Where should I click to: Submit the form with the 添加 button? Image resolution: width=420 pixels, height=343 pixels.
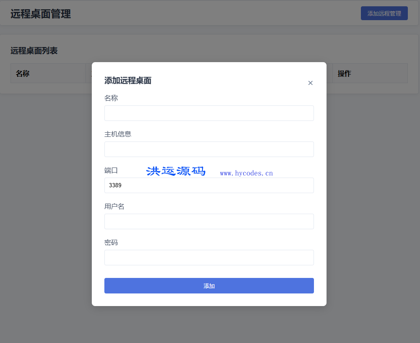(x=209, y=285)
